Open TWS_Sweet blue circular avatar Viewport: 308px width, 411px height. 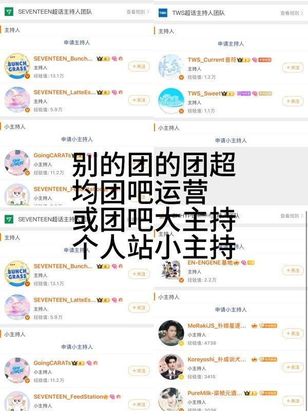coord(171,101)
